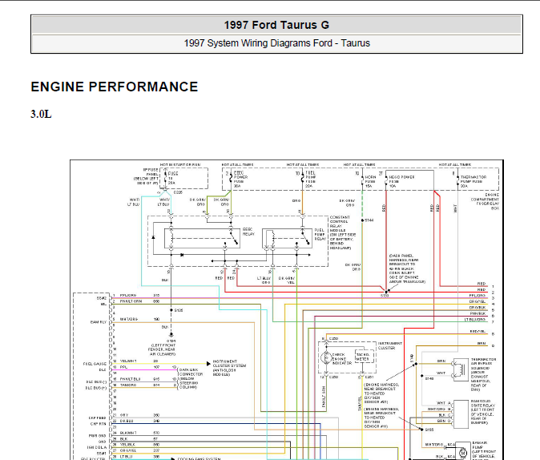This screenshot has height=460, width=540.
Task: Click the BRN wire label at output 9
Action: (482, 343)
